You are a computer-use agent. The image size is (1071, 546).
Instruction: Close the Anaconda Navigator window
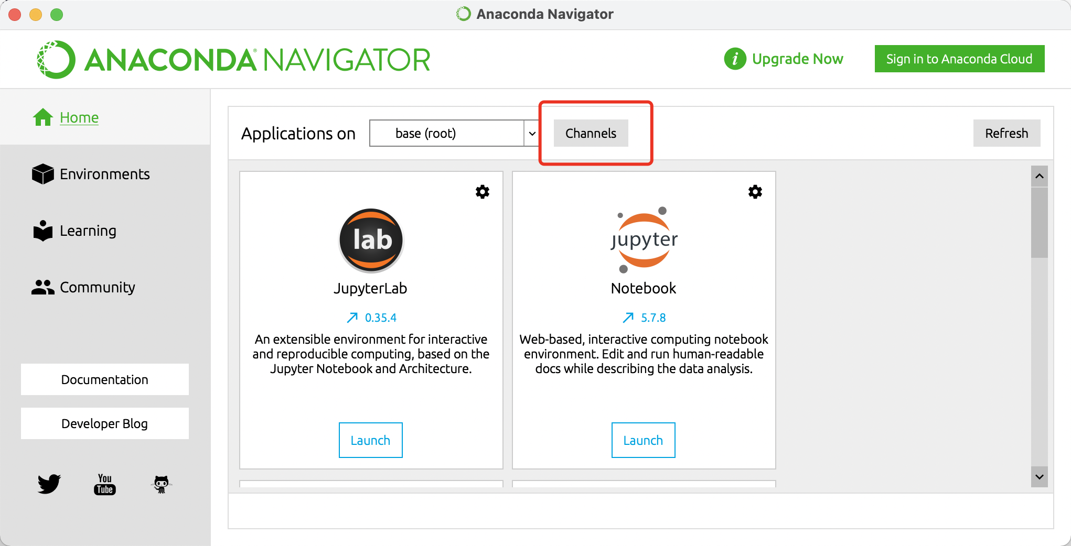(x=15, y=15)
